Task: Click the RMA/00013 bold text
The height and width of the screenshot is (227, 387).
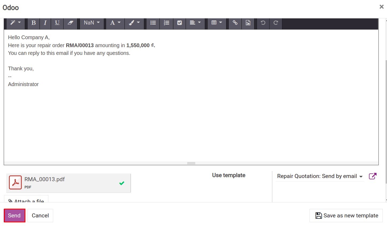Action: [80, 45]
